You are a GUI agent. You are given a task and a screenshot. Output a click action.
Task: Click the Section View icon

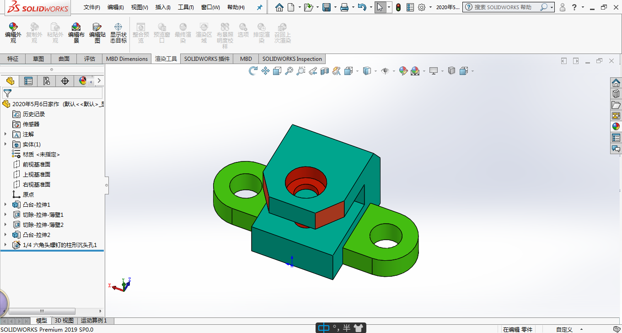point(325,71)
